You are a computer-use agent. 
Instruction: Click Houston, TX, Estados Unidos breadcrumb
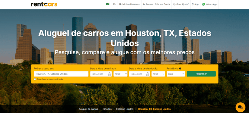tap(154, 109)
